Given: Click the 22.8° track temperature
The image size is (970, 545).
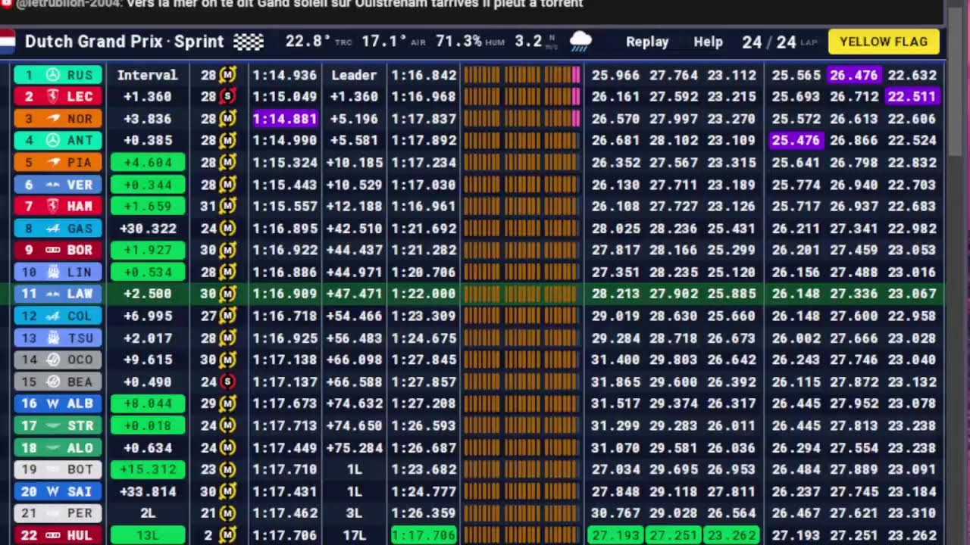Looking at the screenshot, I should click(x=308, y=42).
